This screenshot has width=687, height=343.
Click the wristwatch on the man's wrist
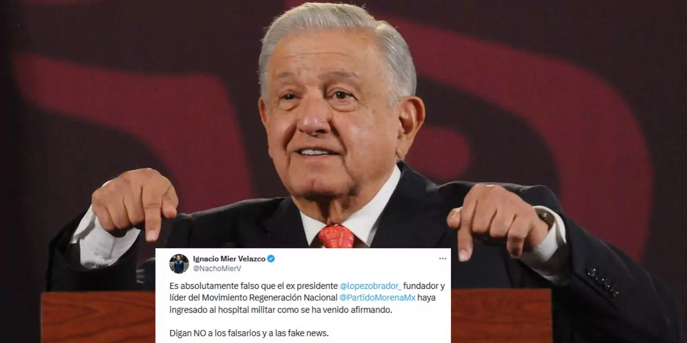pos(546,217)
